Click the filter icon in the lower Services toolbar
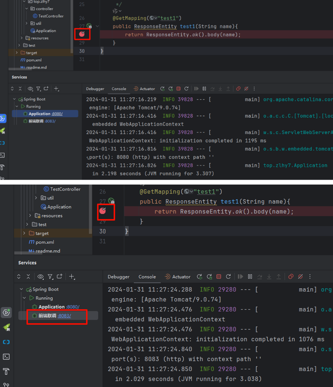Screen dimensions: 333x387 pos(50,277)
